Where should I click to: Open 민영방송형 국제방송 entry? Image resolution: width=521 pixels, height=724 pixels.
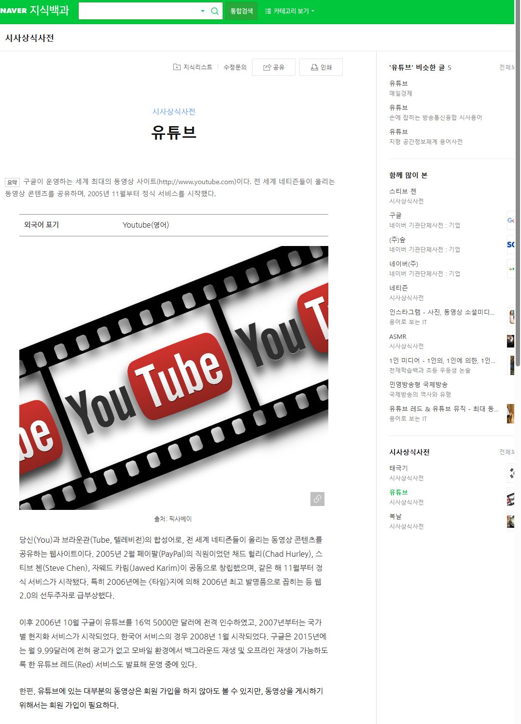[x=419, y=384]
